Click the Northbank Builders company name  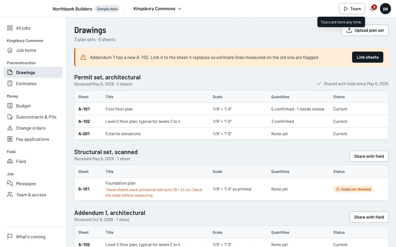tap(72, 9)
